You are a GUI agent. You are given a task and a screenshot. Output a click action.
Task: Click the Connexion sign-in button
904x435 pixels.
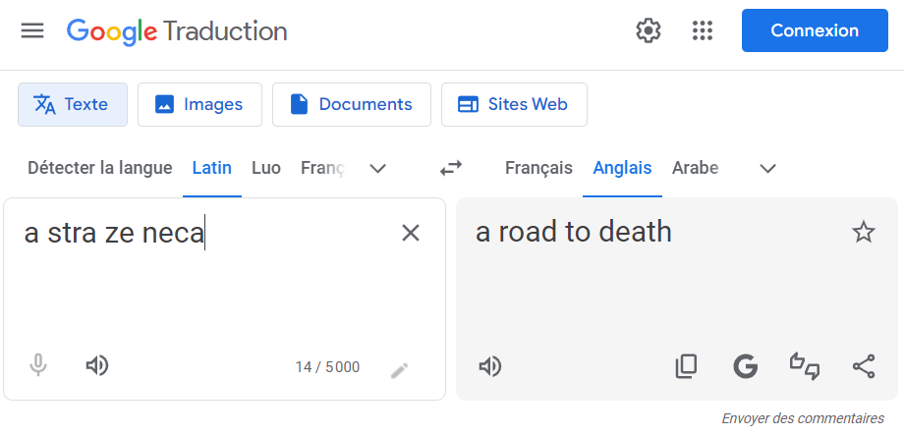[815, 30]
